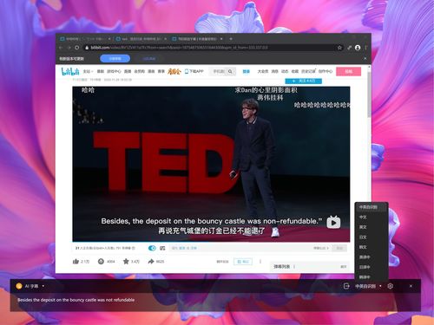This screenshot has height=325, width=434.
Task: Click the orange festival banner logo in header
Action: (174, 71)
